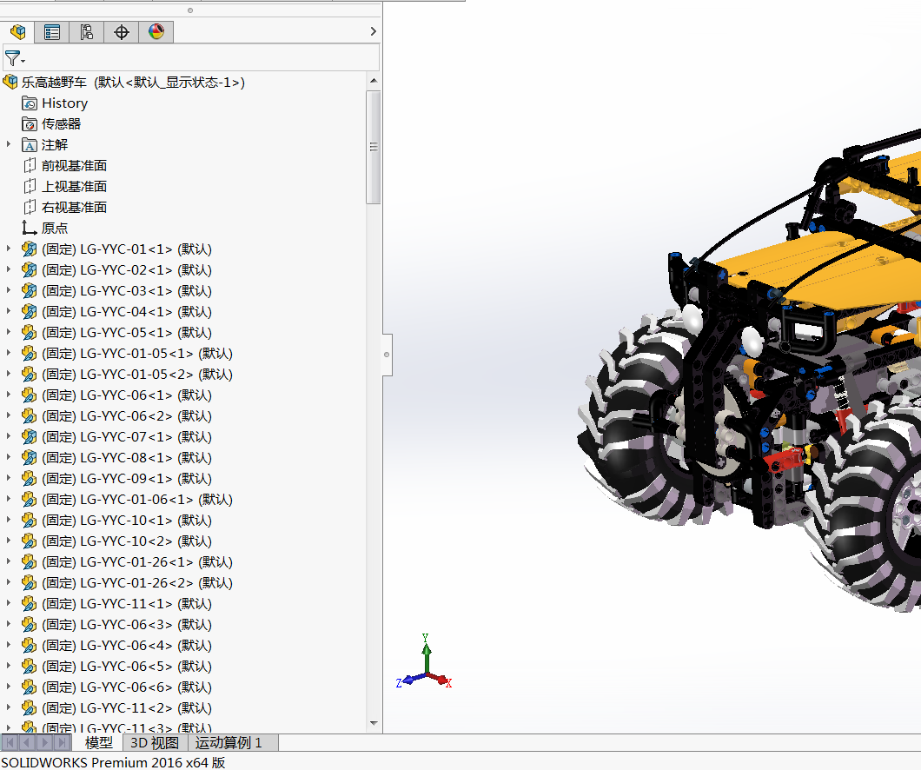Open the DimXpertManager crosshair tab
Viewport: 921px width, 770px height.
click(x=121, y=31)
